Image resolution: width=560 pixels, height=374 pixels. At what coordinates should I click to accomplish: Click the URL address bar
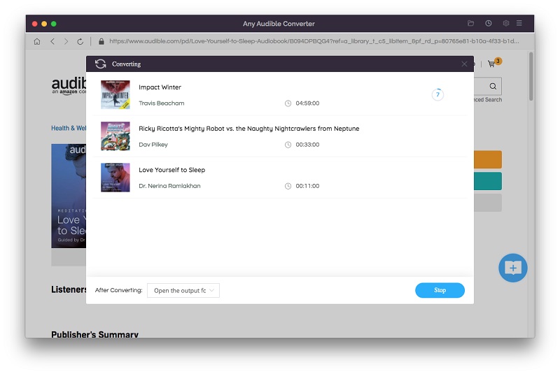click(x=314, y=41)
